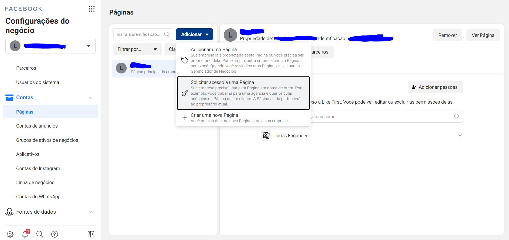Click the magnifier in people search field
The height and width of the screenshot is (240, 509).
pos(457,117)
